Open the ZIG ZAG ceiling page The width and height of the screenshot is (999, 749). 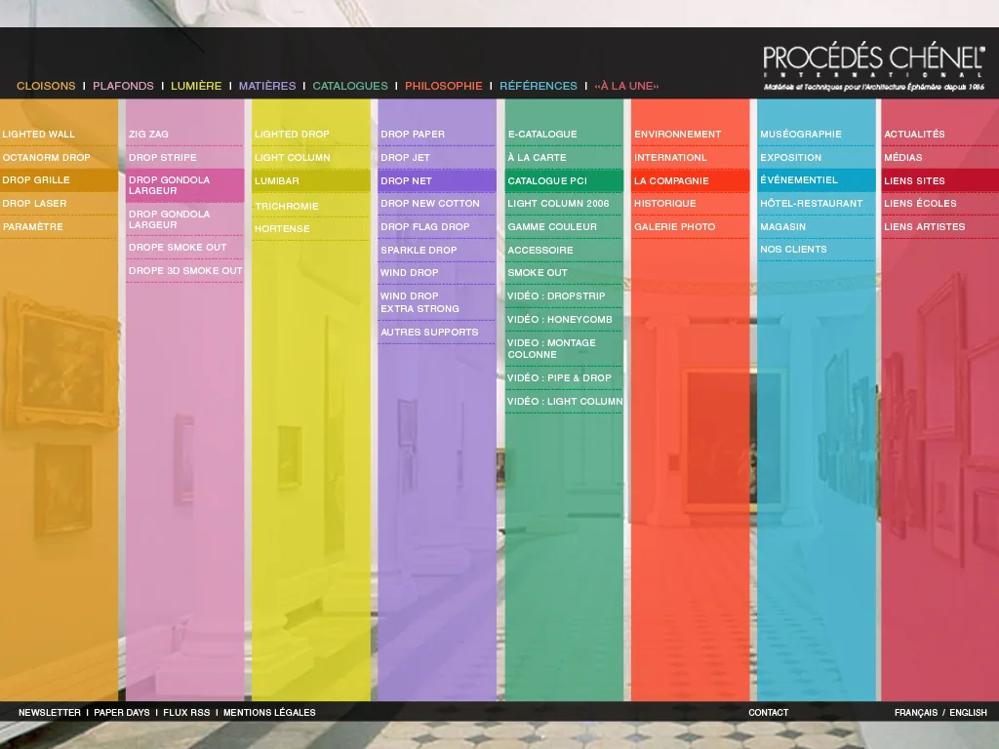148,135
